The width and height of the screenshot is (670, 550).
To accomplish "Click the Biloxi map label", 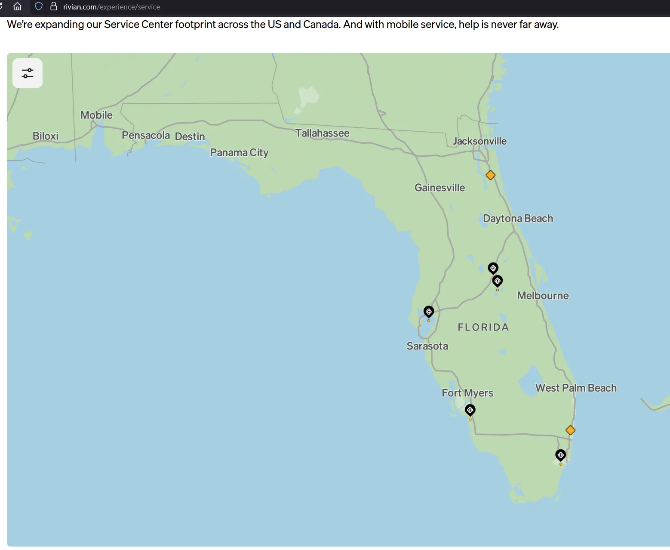I will point(46,136).
